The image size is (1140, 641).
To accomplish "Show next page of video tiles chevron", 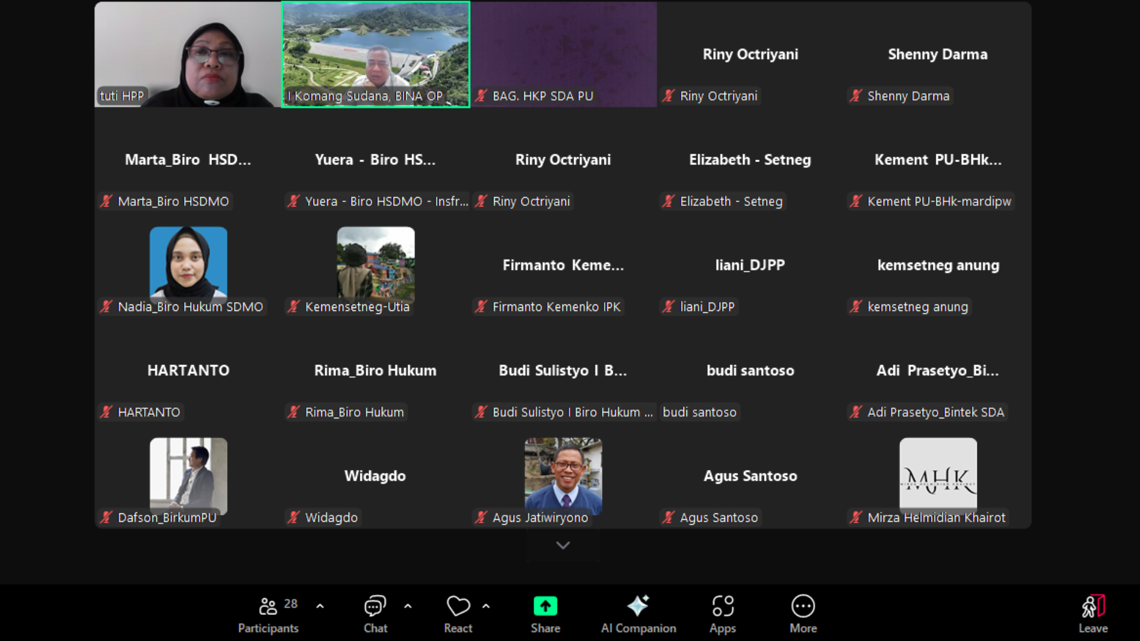I will [563, 545].
